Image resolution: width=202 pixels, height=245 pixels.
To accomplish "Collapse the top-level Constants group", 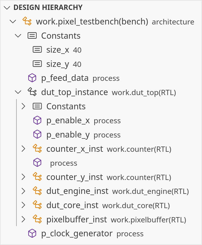I will pos(18,36).
